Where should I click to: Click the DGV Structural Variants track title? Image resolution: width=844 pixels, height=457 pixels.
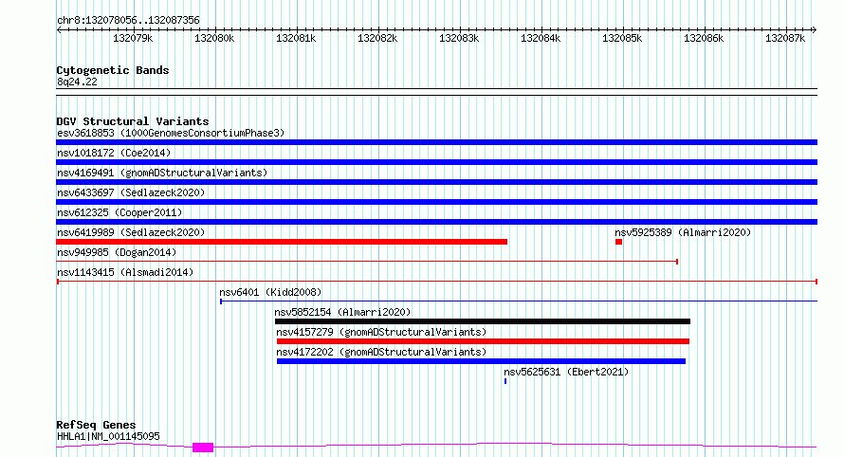(x=133, y=121)
